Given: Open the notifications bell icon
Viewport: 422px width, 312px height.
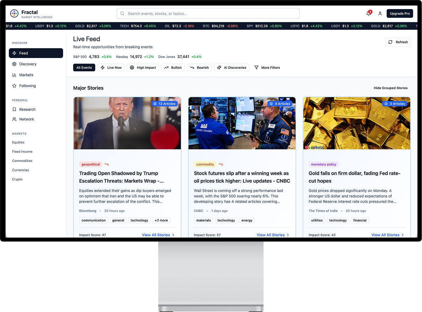Looking at the screenshot, I should [368, 14].
